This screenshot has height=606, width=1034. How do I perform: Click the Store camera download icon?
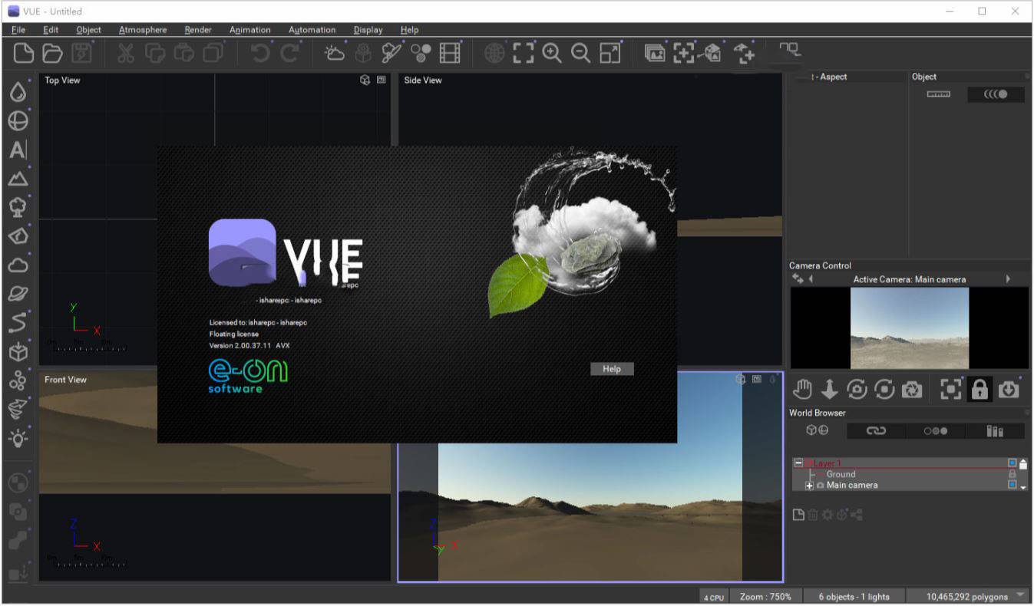(1009, 390)
